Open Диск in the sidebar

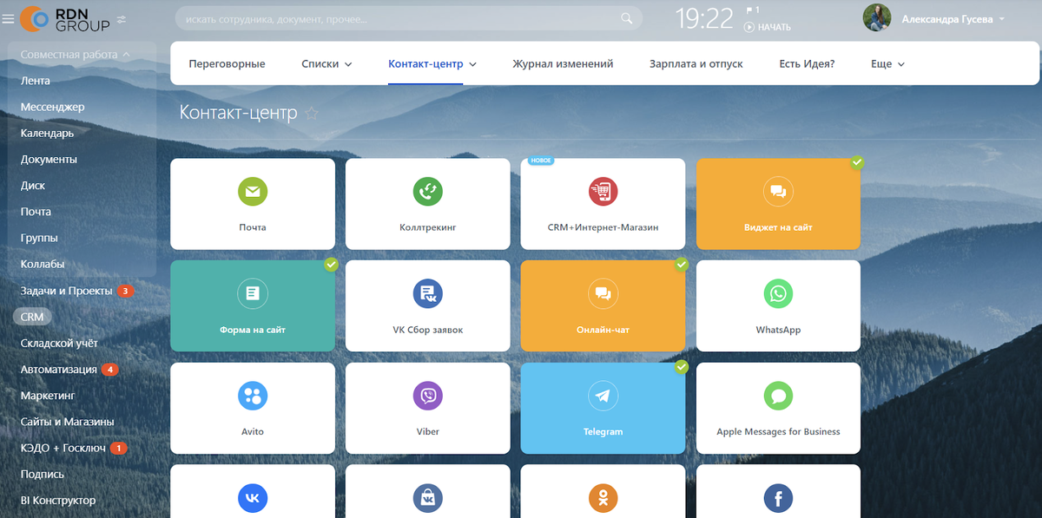point(33,185)
